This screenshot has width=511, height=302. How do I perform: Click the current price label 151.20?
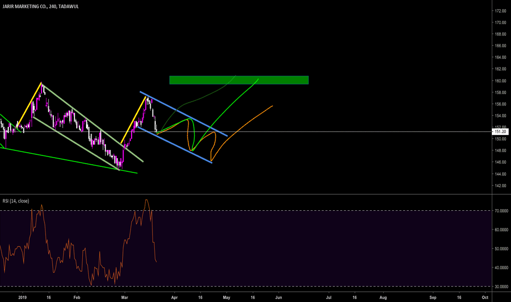click(x=500, y=132)
